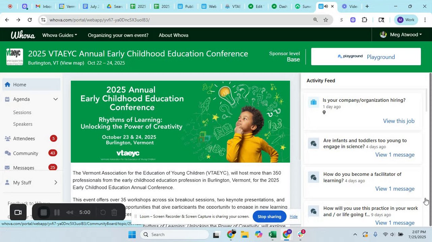432x242 pixels.
Task: Click the Attendees badge showing 5
Action: click(53, 138)
